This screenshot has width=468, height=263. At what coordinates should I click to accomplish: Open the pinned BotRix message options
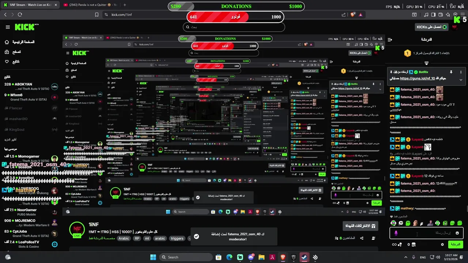click(x=461, y=72)
